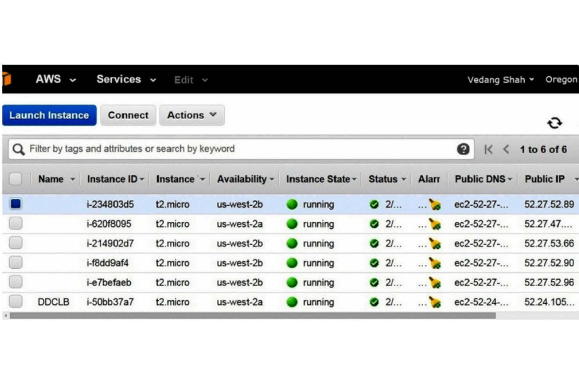579x386 pixels.
Task: Click the status check icon for i-620f8095
Action: (x=374, y=223)
